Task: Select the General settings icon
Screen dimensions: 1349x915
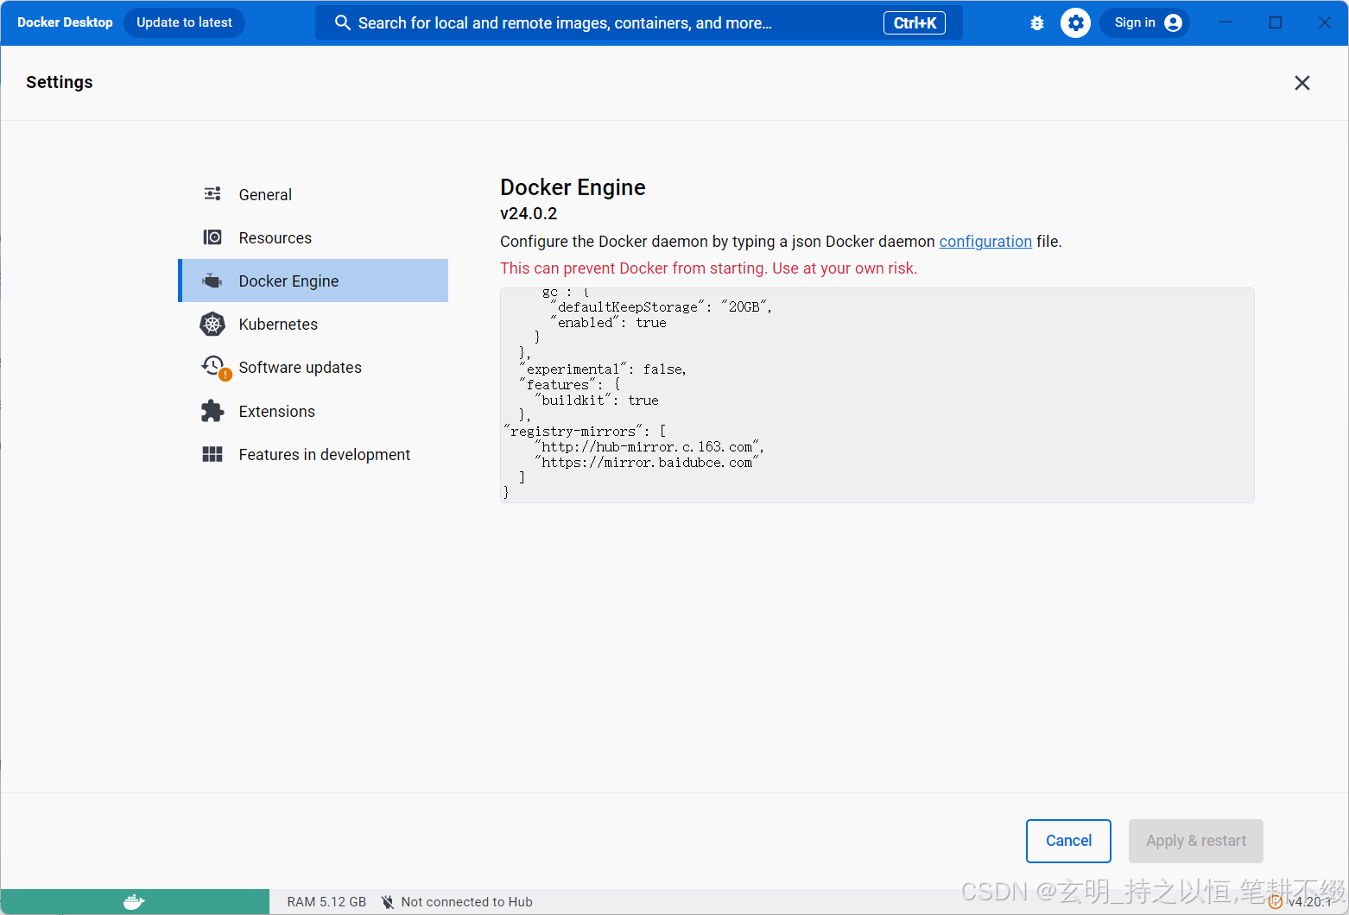Action: tap(212, 194)
